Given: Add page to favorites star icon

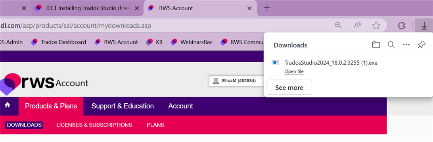Looking at the screenshot, I should click(376, 26).
